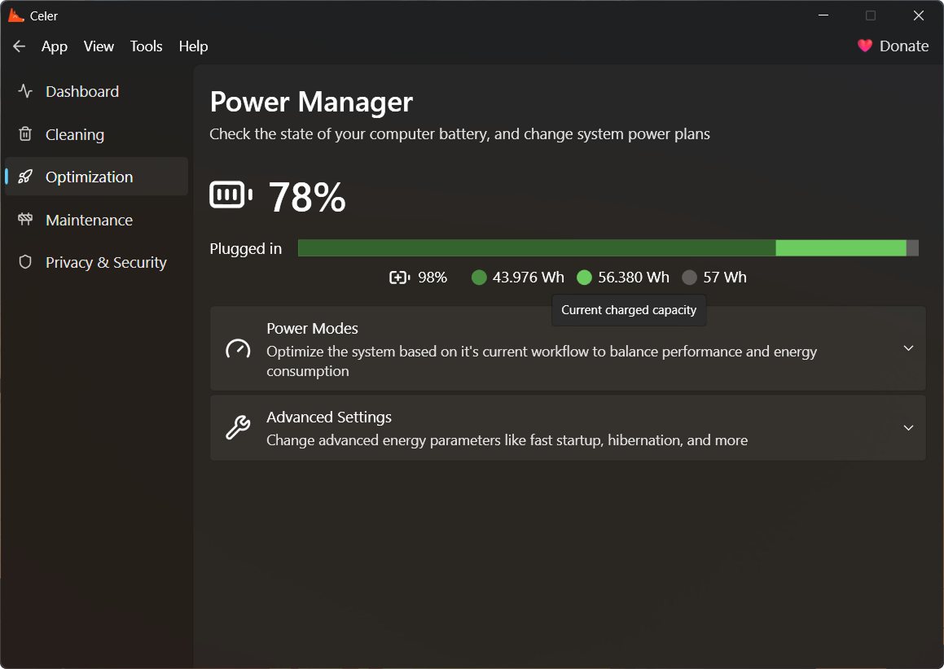Click the large battery icon beside 78%
This screenshot has width=944, height=669.
pos(231,195)
